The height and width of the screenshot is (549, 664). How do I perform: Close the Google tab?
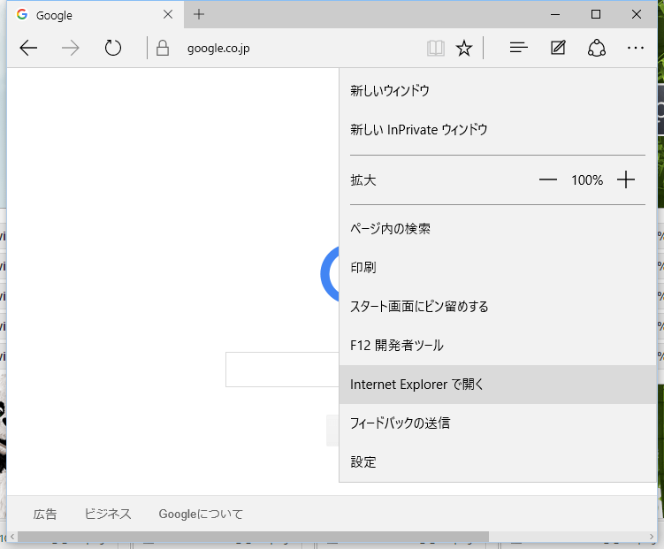coord(168,14)
